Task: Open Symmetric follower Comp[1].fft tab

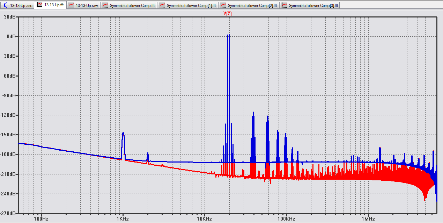Action: [187, 5]
